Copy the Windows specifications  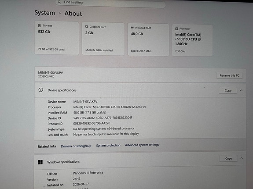(x=228, y=159)
